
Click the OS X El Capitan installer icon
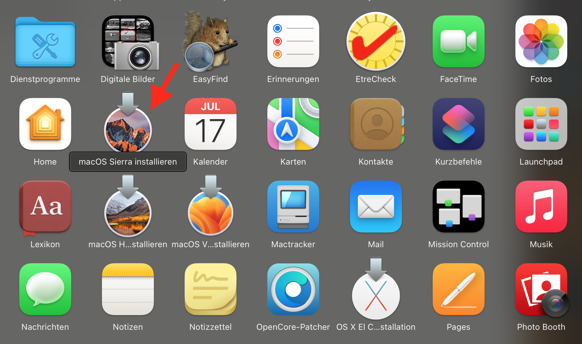tap(376, 288)
